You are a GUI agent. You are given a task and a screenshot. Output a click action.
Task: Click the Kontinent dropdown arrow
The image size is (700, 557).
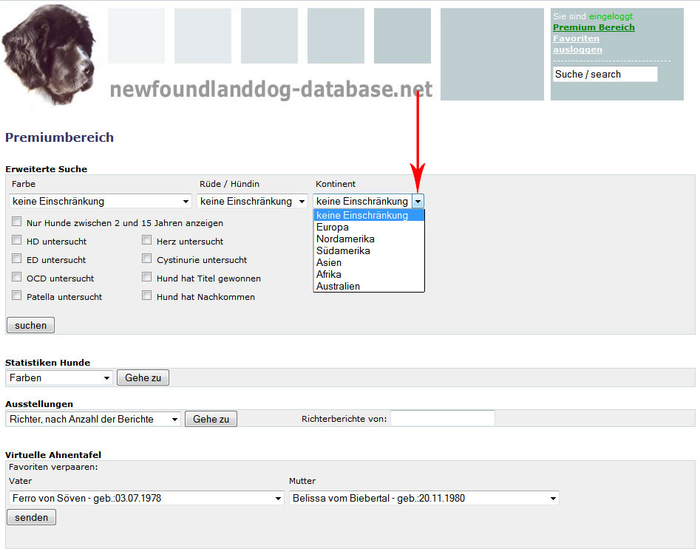tap(418, 201)
